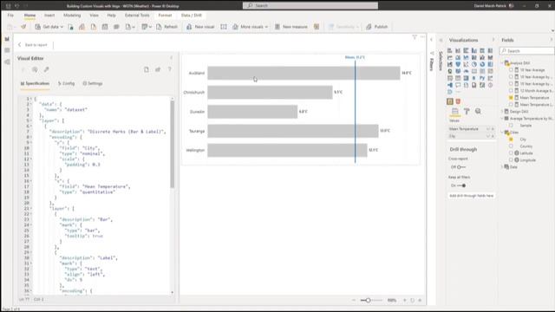Click the Power BI datasets icon
The width and height of the screenshot is (555, 312).
pos(82,27)
